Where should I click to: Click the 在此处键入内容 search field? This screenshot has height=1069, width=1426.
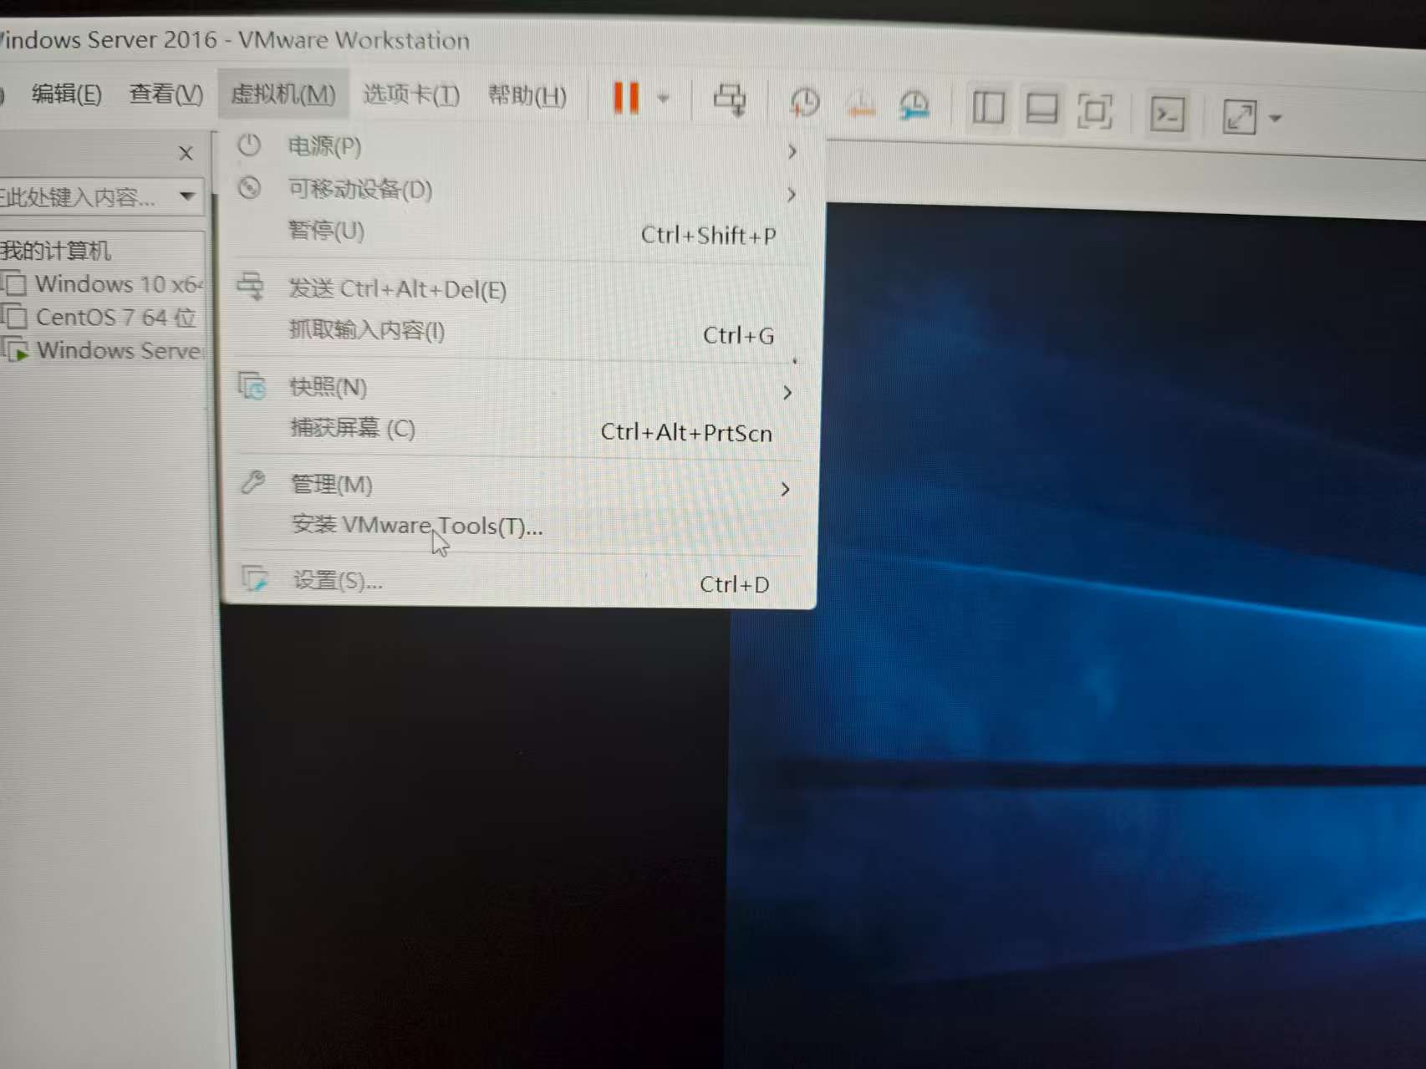(92, 197)
